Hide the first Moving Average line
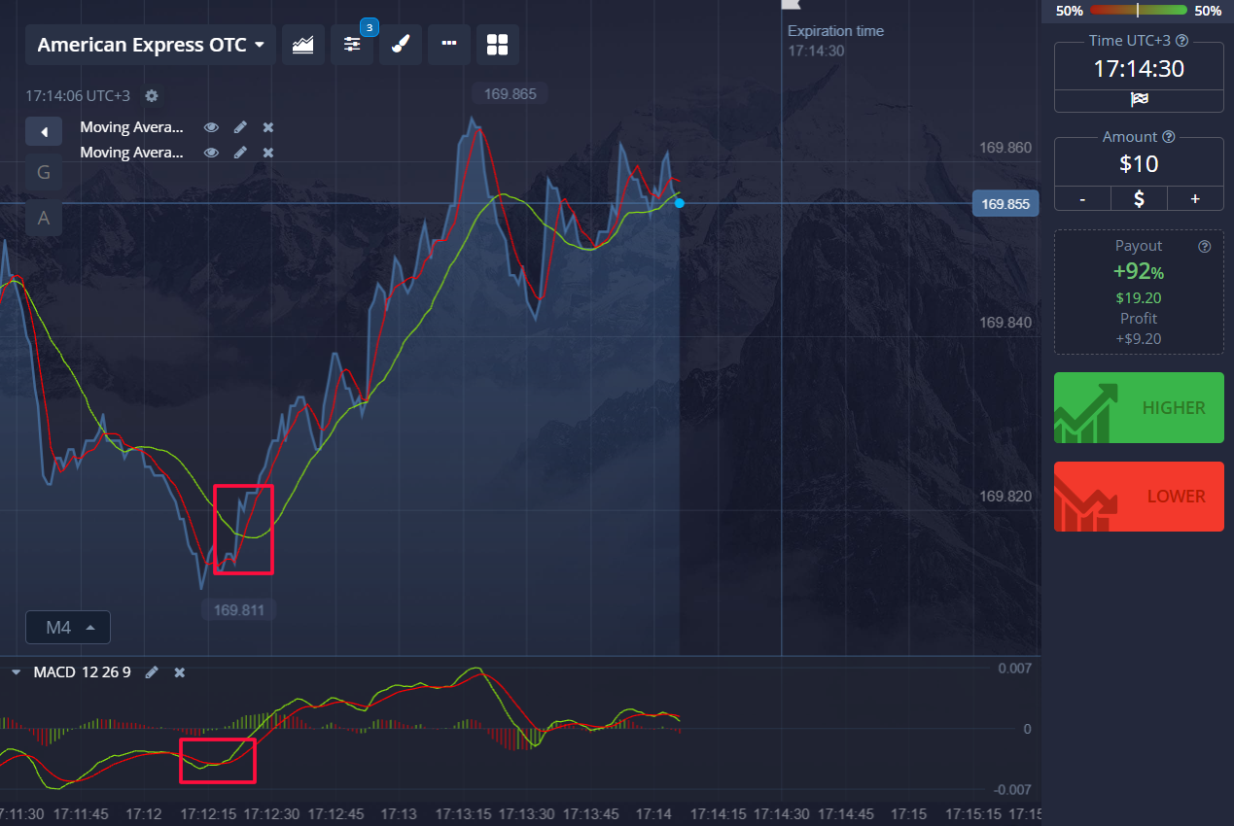 coord(211,127)
